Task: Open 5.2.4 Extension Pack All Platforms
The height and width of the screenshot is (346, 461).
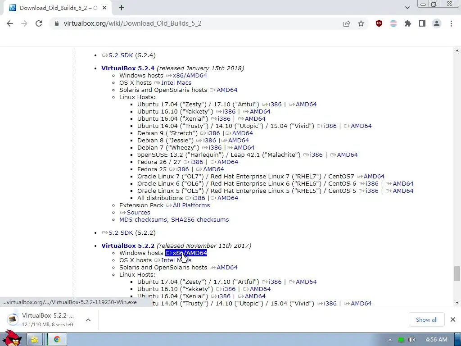Action: (188, 205)
